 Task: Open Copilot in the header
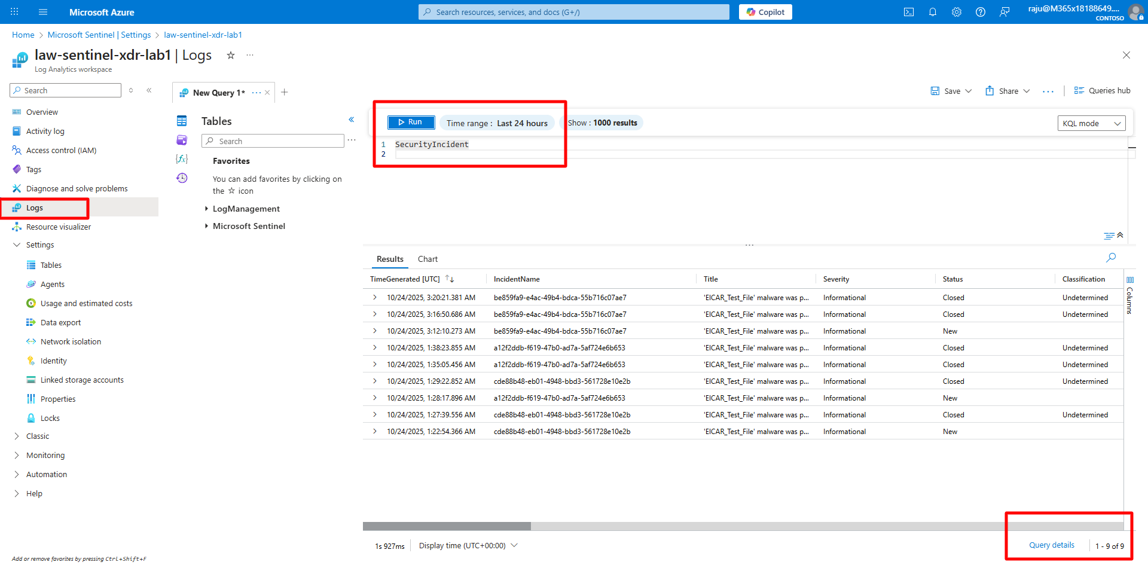[765, 12]
